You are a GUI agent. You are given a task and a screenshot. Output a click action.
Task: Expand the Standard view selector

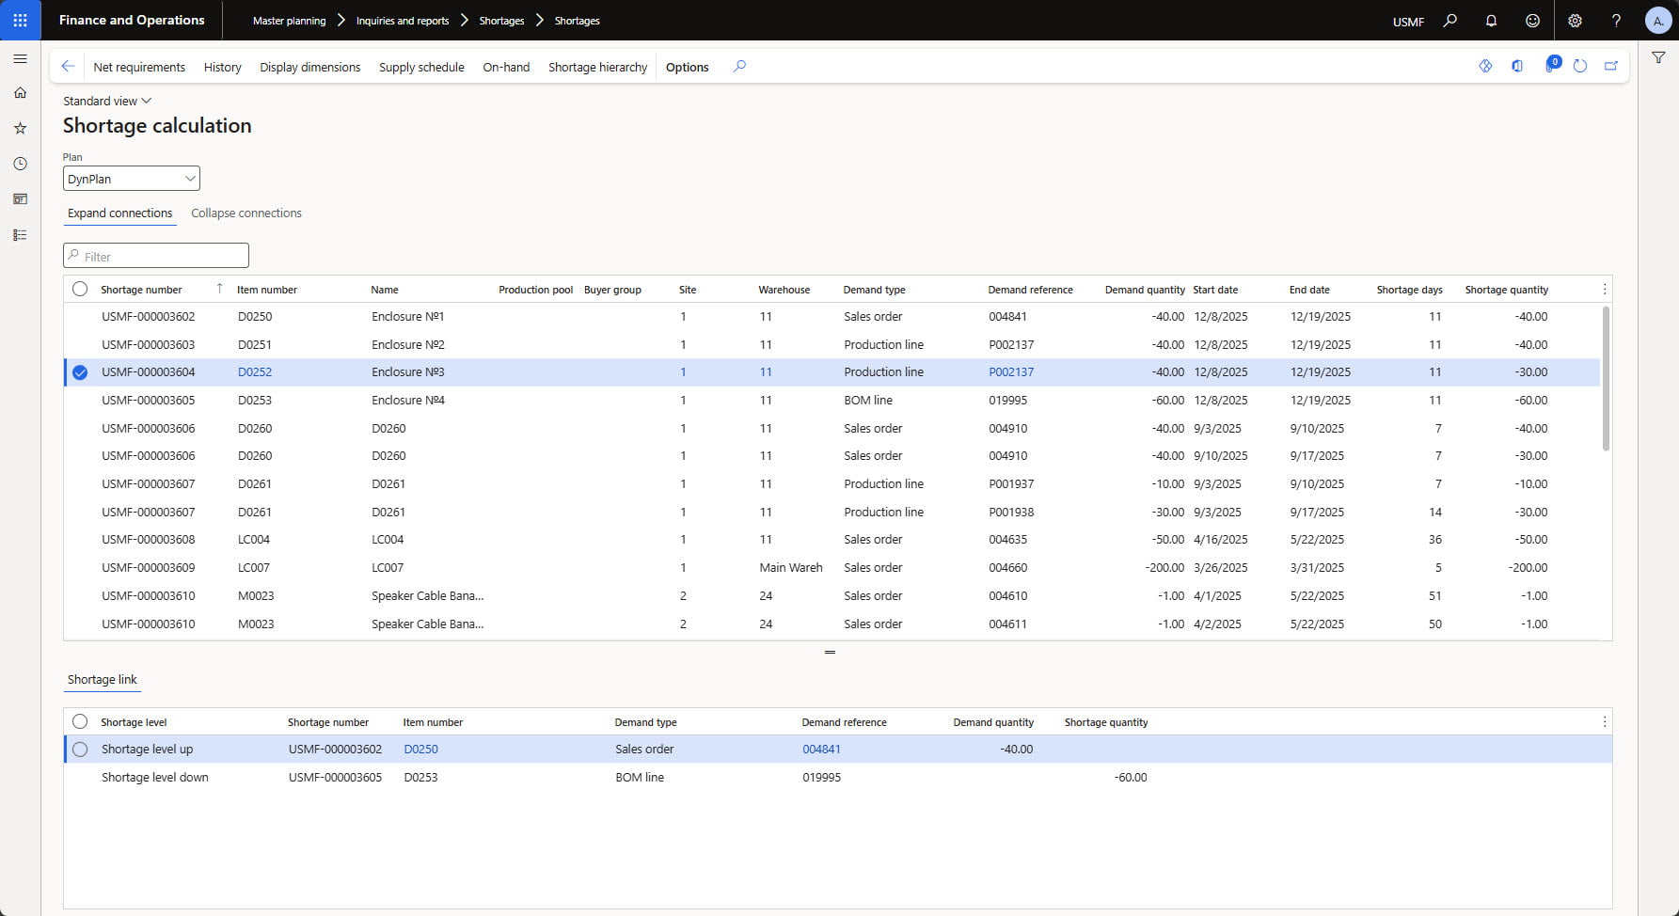coord(107,101)
